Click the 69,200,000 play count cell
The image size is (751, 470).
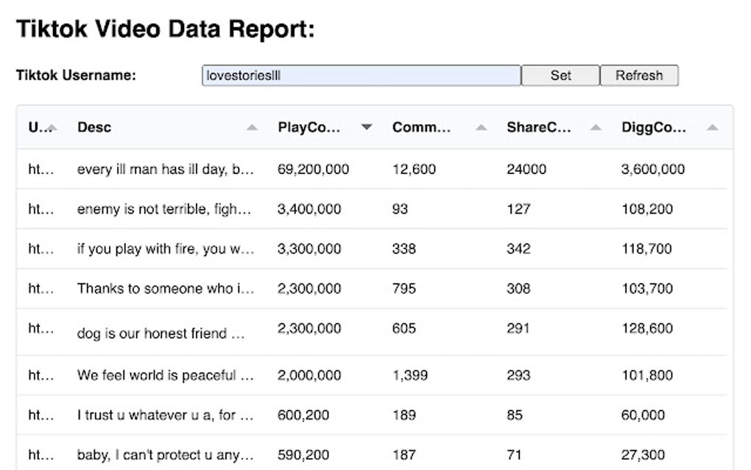(313, 169)
